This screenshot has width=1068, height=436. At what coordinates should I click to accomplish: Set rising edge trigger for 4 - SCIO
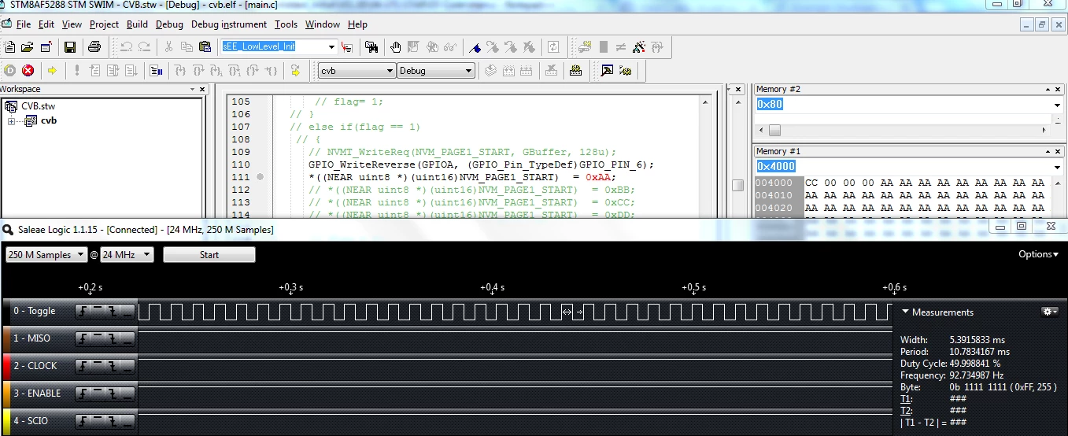(x=84, y=421)
